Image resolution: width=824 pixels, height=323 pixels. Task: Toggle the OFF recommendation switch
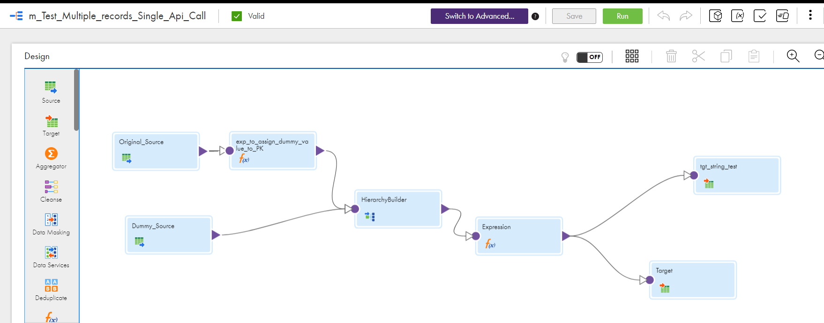coord(590,57)
